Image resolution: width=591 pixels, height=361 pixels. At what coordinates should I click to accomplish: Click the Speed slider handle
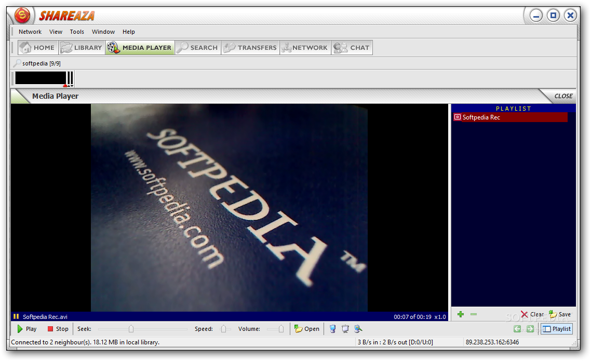pos(223,329)
